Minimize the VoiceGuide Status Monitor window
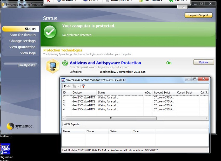221x161 pixels. pyautogui.click(x=189, y=79)
